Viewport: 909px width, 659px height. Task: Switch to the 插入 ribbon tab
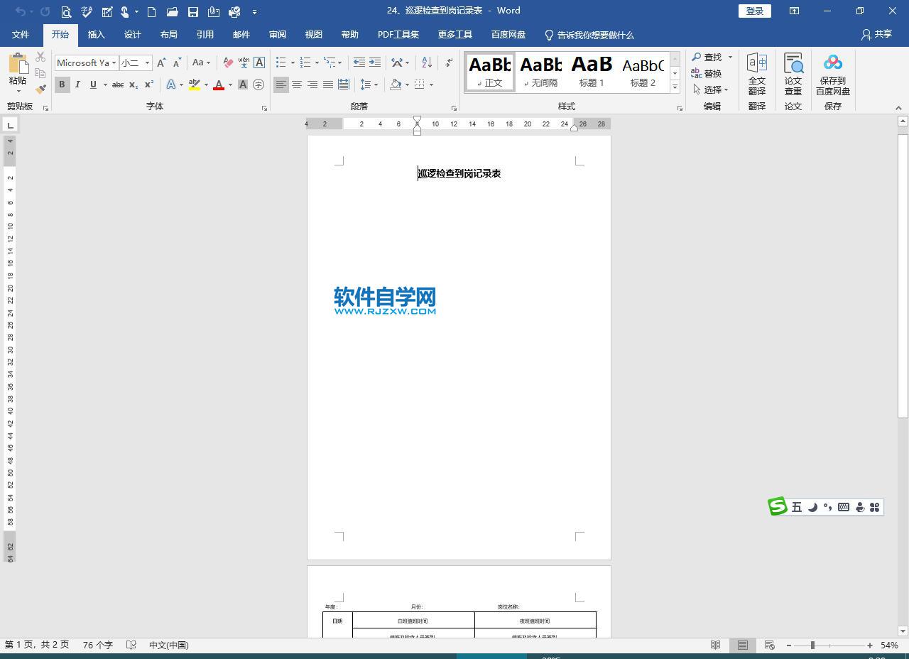coord(96,34)
